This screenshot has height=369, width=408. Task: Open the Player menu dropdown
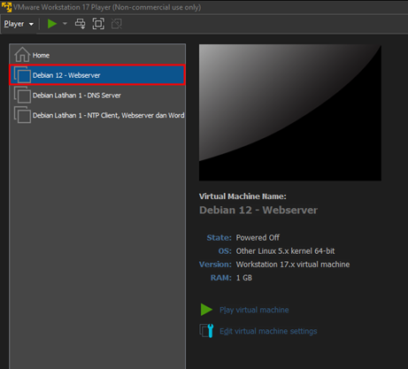tap(19, 24)
